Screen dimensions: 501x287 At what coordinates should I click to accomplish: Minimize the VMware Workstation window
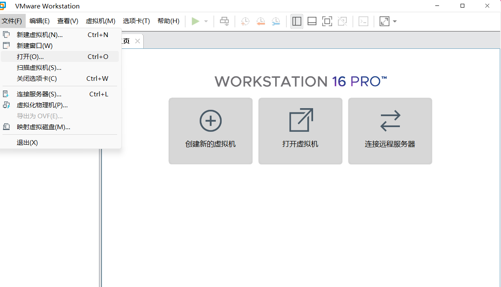pos(437,6)
